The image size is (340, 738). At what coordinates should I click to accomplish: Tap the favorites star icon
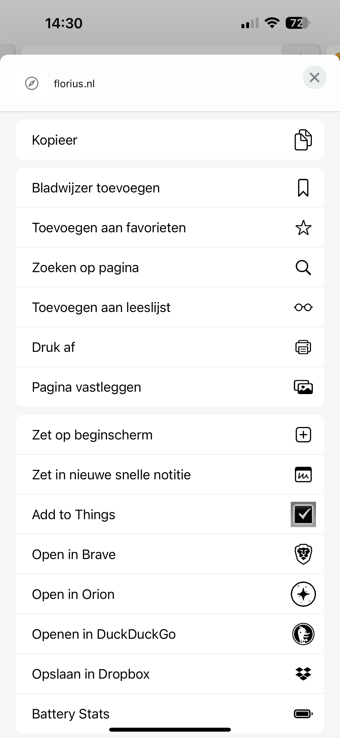[303, 228]
